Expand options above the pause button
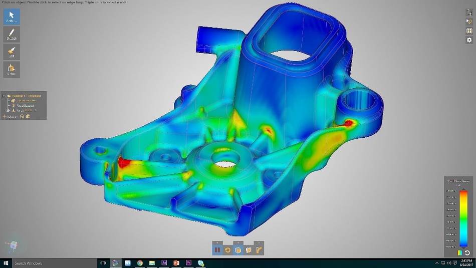 (x=217, y=243)
